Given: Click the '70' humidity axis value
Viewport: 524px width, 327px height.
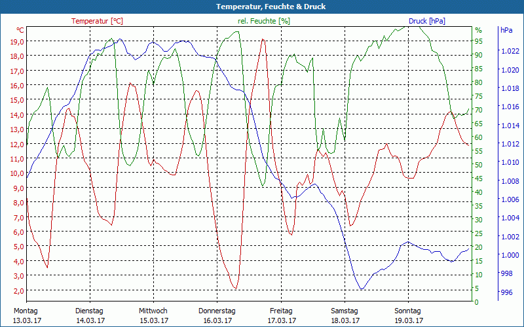Looking at the screenshot, I should (x=479, y=110).
